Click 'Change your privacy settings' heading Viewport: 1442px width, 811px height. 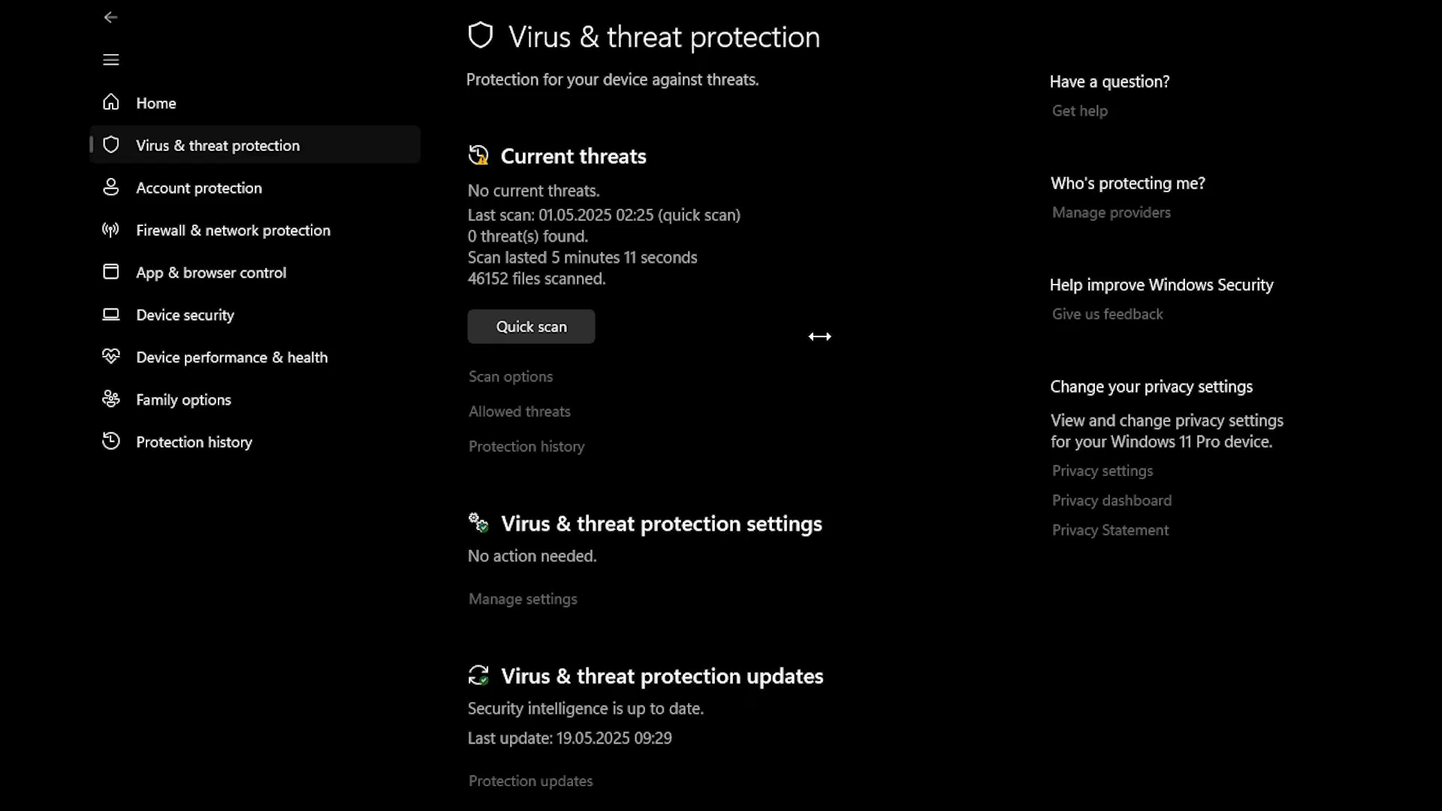pos(1151,387)
